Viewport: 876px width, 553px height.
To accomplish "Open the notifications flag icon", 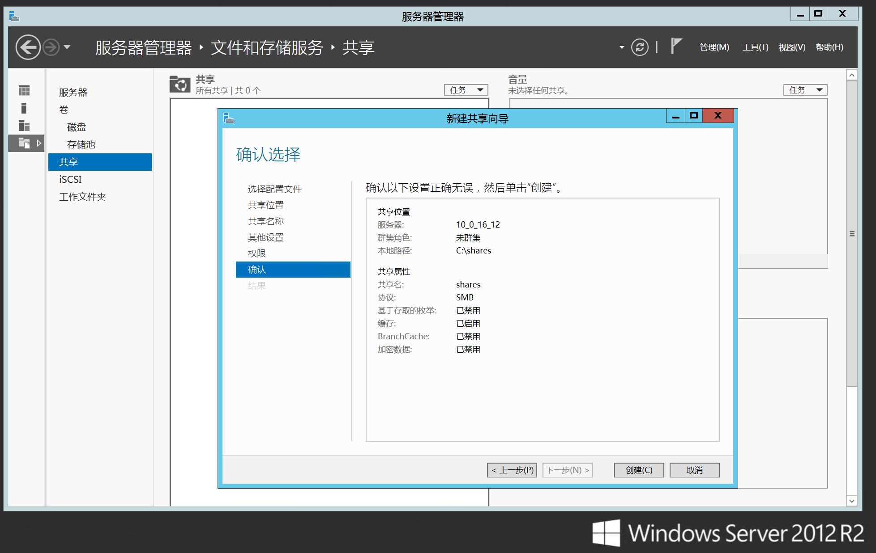I will coord(676,46).
